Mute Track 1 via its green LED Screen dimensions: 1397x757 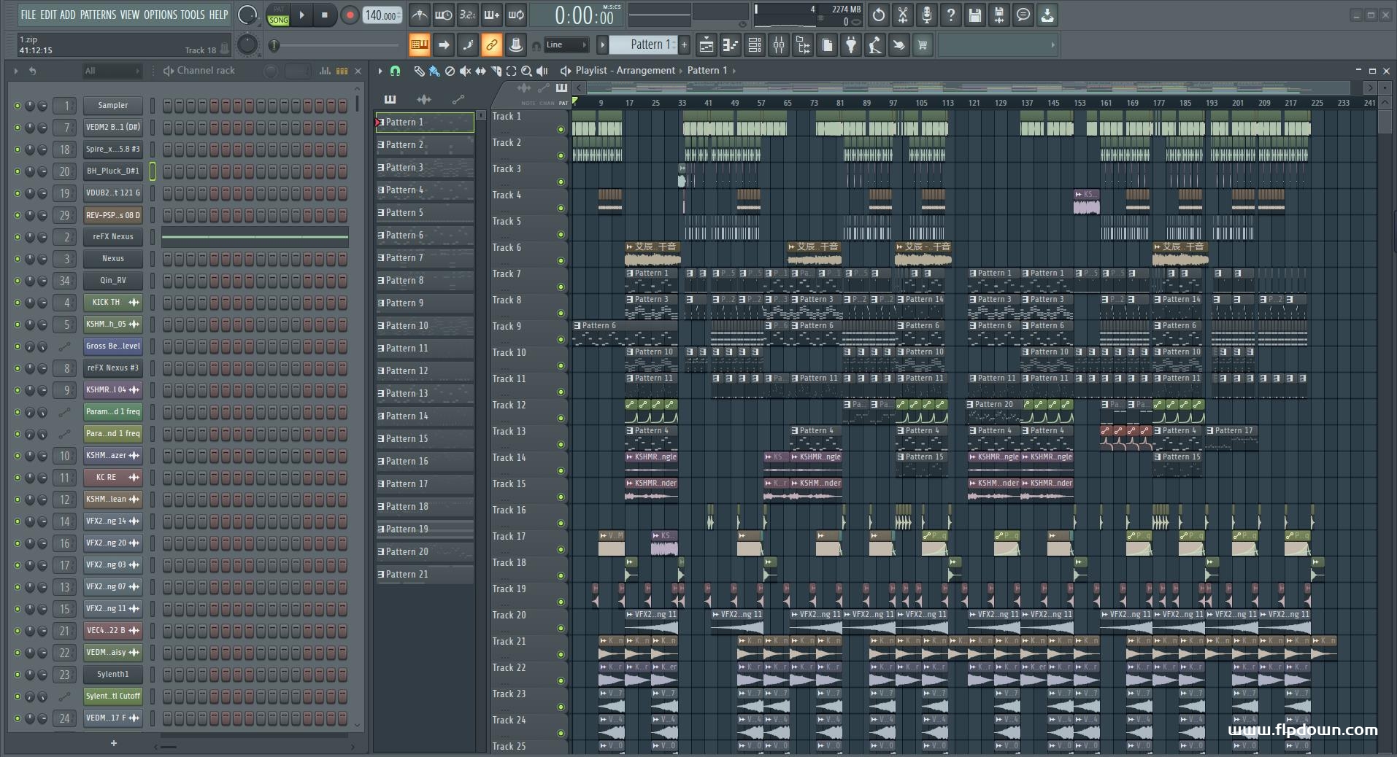[x=561, y=130]
